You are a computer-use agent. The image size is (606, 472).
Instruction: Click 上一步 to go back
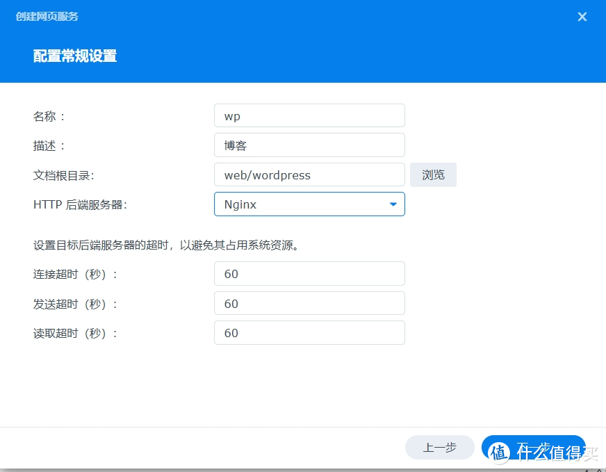tap(439, 448)
